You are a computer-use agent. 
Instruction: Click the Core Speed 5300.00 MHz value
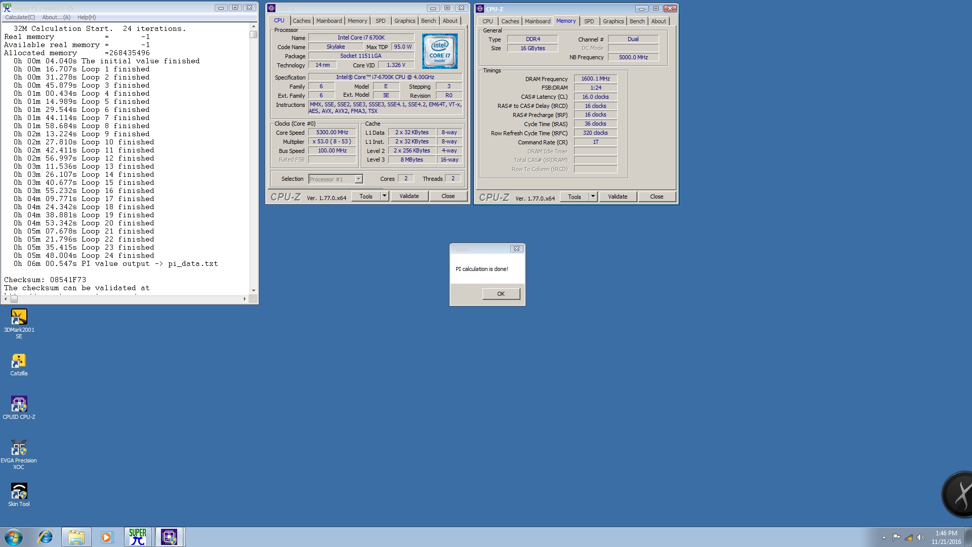pyautogui.click(x=332, y=133)
